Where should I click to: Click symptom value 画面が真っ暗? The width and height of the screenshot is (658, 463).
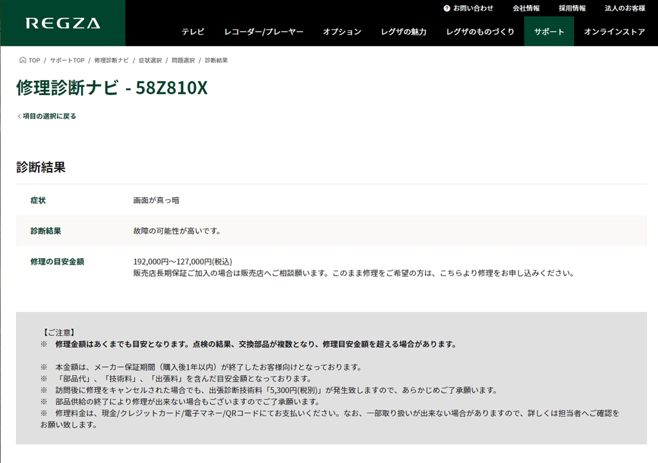point(156,200)
